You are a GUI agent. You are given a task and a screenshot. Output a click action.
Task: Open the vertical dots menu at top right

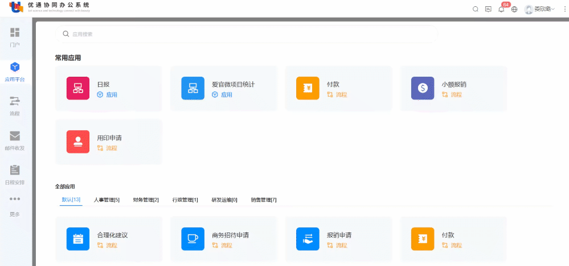click(563, 9)
